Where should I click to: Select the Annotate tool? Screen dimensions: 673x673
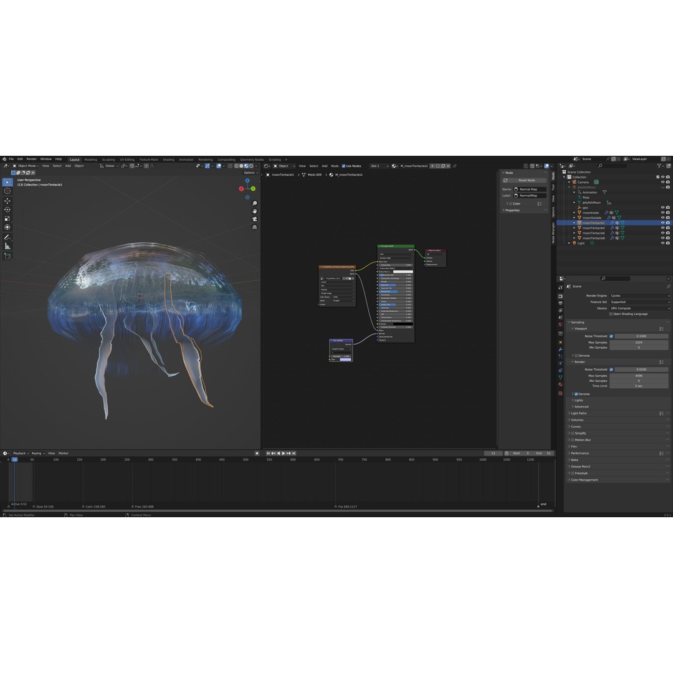pyautogui.click(x=7, y=237)
